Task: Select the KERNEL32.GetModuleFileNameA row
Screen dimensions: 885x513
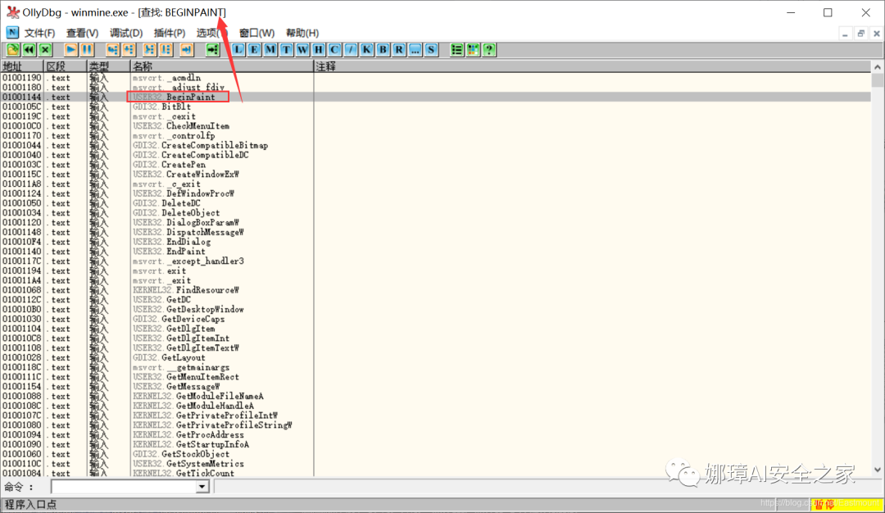Action: click(x=436, y=396)
